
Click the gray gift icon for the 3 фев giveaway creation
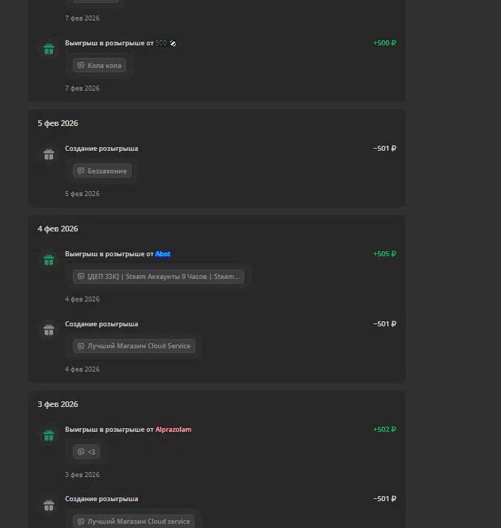coord(49,505)
